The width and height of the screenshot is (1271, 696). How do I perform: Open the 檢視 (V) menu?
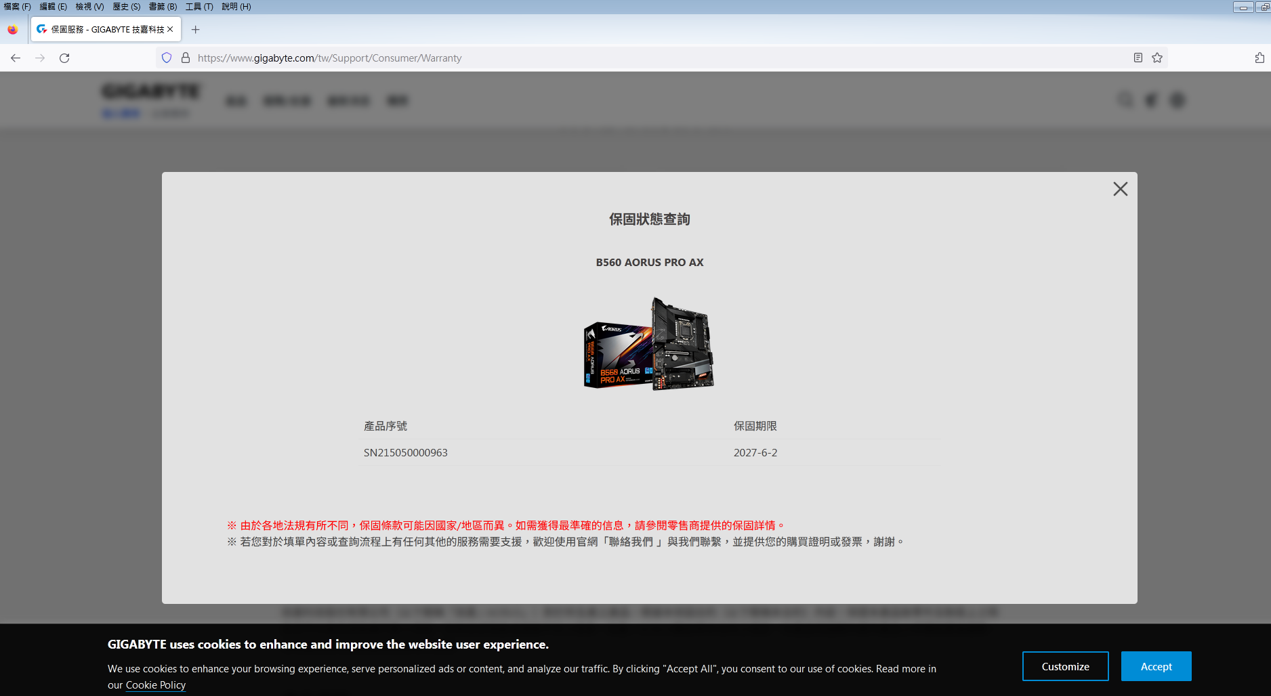(89, 7)
